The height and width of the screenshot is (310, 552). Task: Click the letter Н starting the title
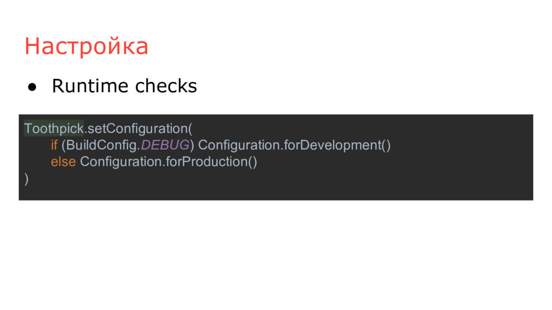coord(32,46)
